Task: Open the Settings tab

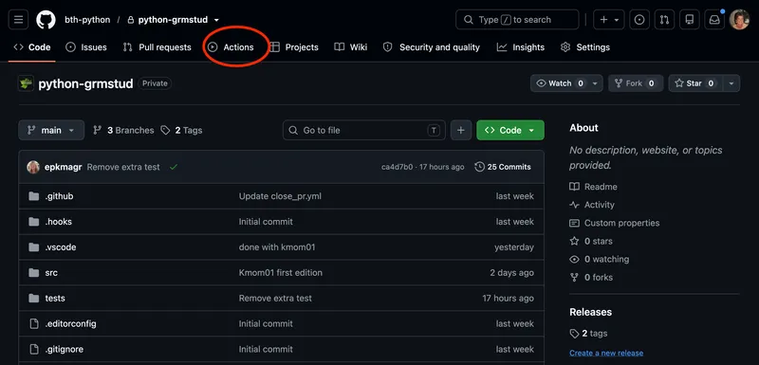Action: (x=585, y=47)
